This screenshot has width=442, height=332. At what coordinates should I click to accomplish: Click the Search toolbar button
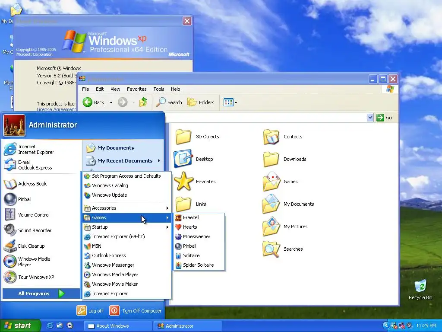coord(169,102)
